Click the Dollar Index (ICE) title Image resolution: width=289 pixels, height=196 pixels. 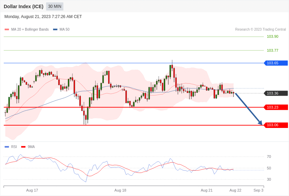click(x=23, y=6)
